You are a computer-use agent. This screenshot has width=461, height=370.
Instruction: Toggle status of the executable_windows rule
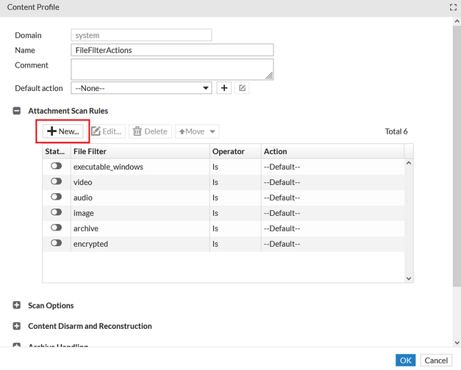(x=56, y=167)
